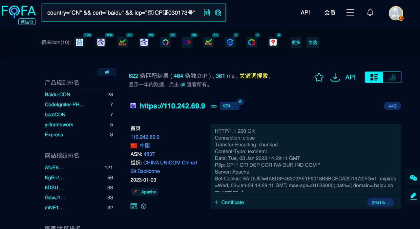The image size is (420, 229).
Task: Favorite this search with the star icon
Action: (x=319, y=77)
